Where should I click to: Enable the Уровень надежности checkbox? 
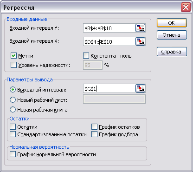(x=13, y=65)
